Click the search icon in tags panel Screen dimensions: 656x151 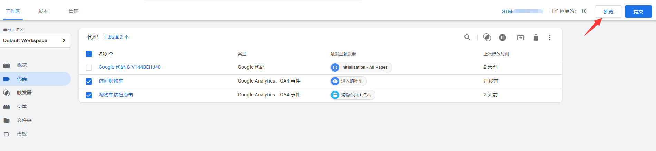467,37
